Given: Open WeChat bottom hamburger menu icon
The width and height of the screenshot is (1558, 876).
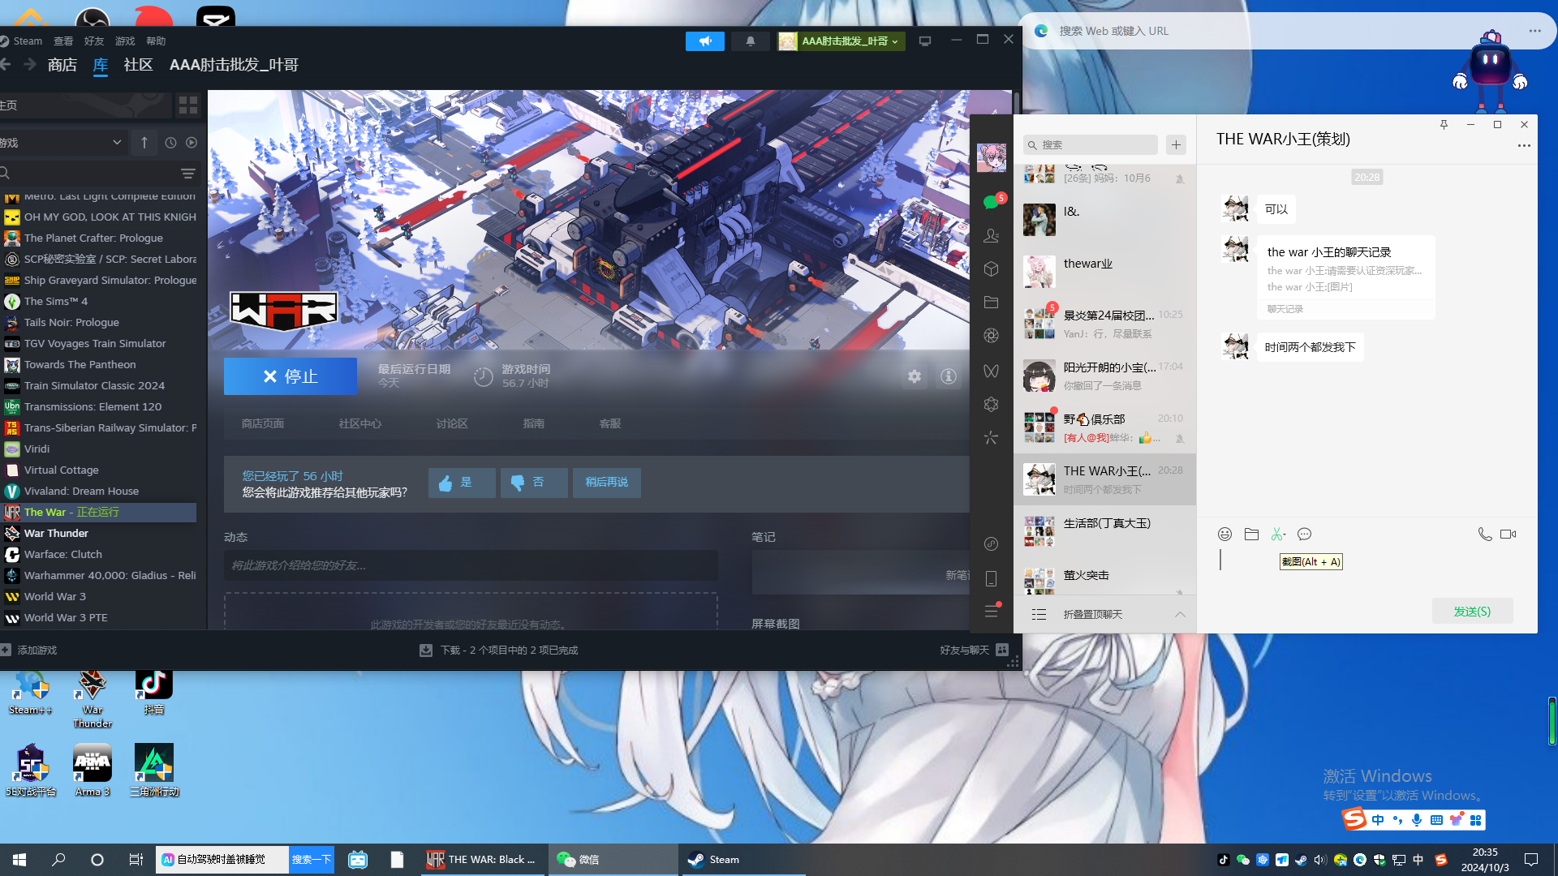Looking at the screenshot, I should 991,612.
